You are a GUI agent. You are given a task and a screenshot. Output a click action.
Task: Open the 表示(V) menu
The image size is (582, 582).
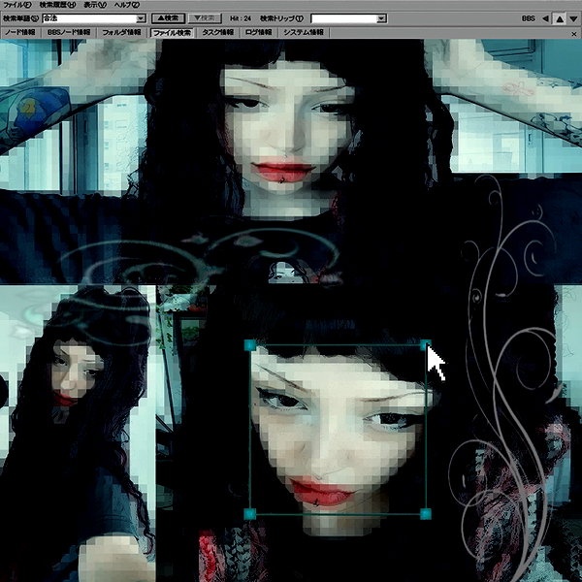[x=95, y=5]
